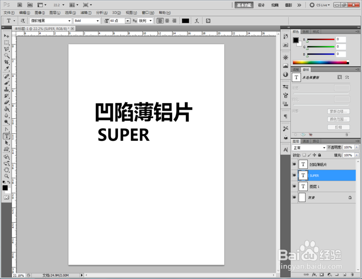Image resolution: width=362 pixels, height=279 pixels.
Task: Toggle the Character and Paragraph panels
Action: click(208, 21)
